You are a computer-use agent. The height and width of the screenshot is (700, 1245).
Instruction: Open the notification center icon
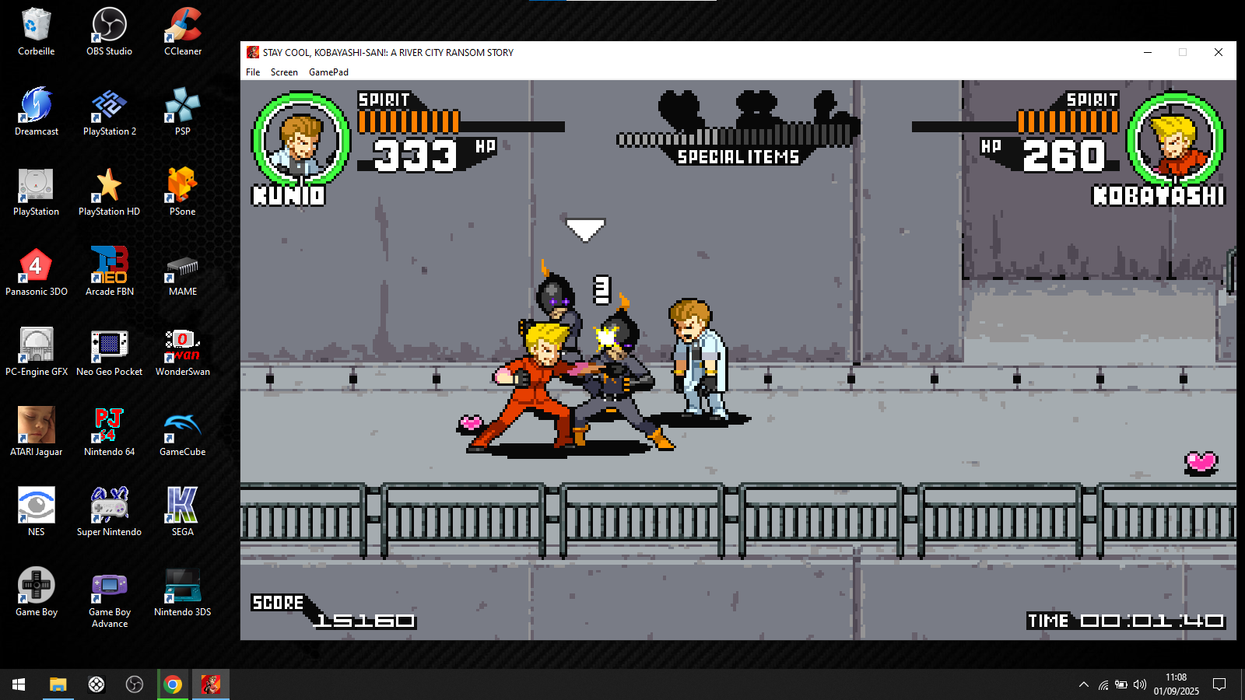point(1219,684)
